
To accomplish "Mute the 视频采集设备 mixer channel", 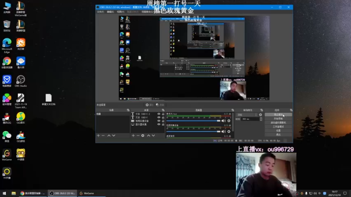I will point(223,132).
